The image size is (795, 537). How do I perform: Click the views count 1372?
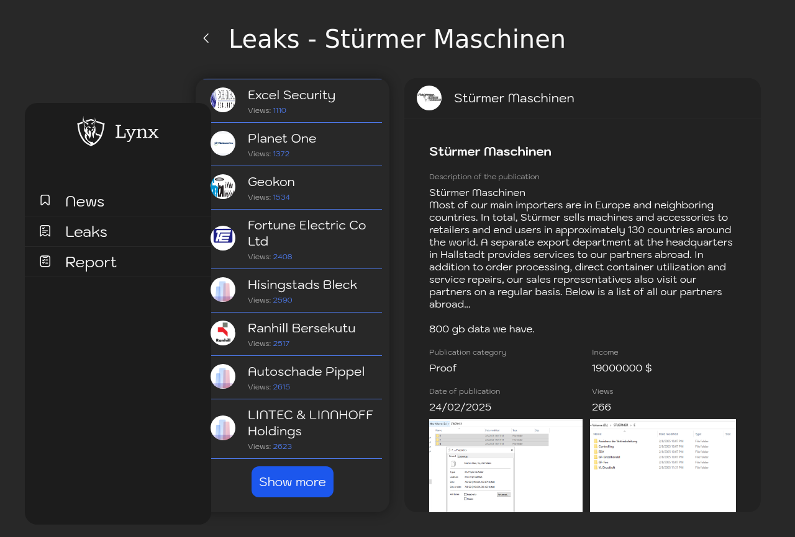[281, 154]
